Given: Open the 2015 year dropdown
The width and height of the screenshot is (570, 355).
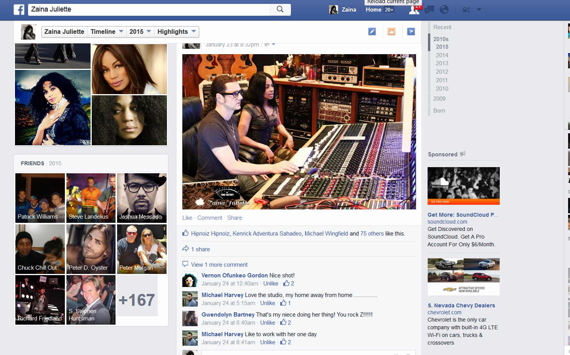Looking at the screenshot, I should [x=140, y=32].
